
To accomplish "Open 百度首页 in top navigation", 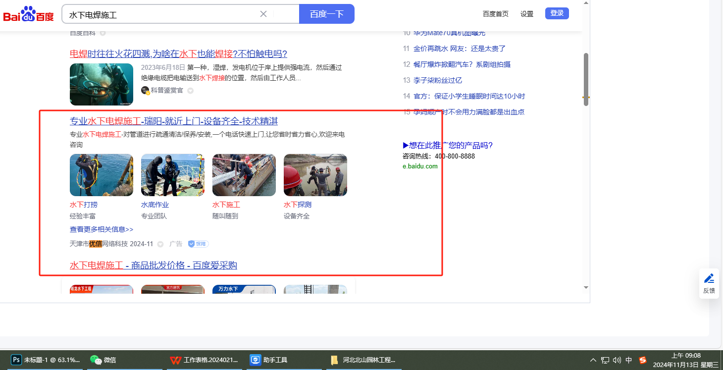I will 495,14.
